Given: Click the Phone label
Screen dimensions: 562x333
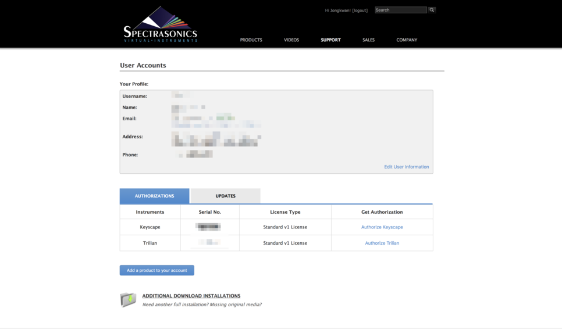Looking at the screenshot, I should point(130,155).
